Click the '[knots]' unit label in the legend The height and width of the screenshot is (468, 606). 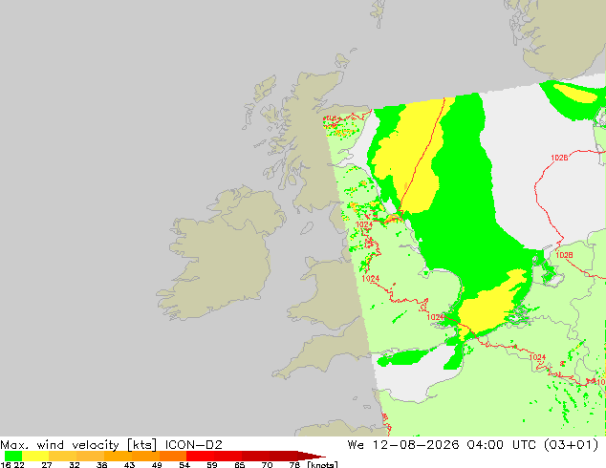pyautogui.click(x=322, y=464)
